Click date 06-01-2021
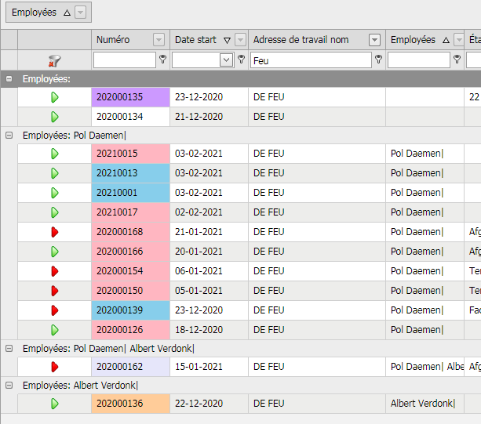This screenshot has height=424, width=481. click(x=199, y=271)
